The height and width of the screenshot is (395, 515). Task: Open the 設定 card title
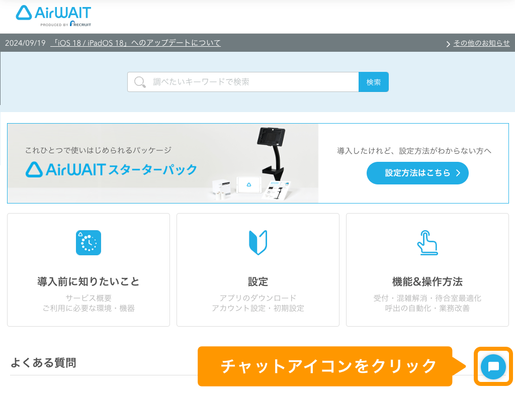258,281
